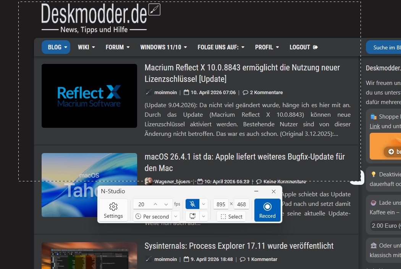Open microphone device dropdown arrow
Screen dimensions: 401x269
(204, 204)
